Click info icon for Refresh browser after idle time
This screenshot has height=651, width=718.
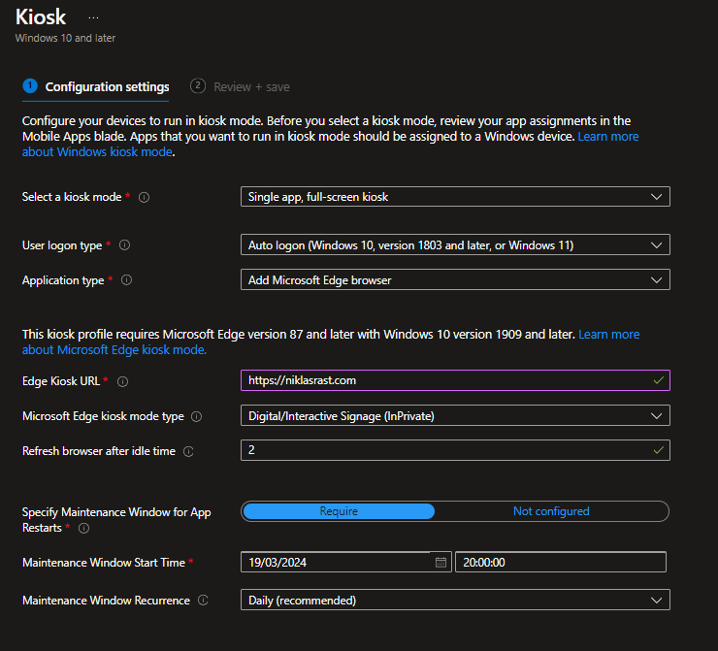[x=188, y=451]
